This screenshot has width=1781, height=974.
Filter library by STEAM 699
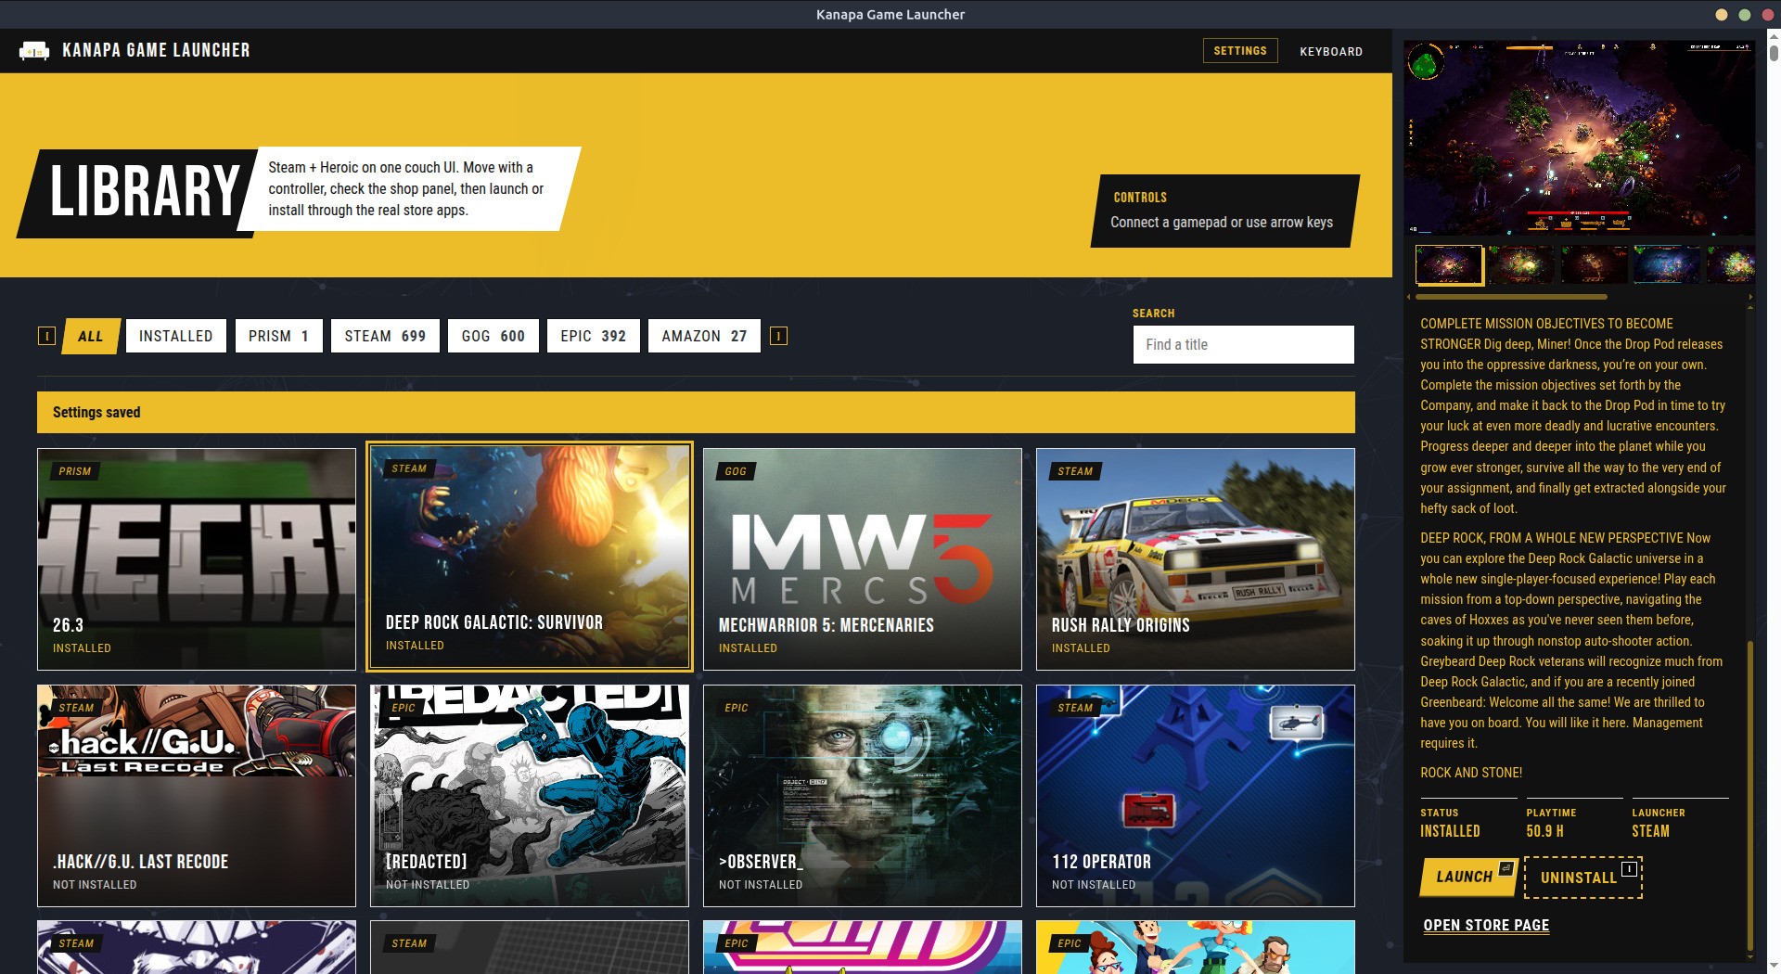click(385, 336)
